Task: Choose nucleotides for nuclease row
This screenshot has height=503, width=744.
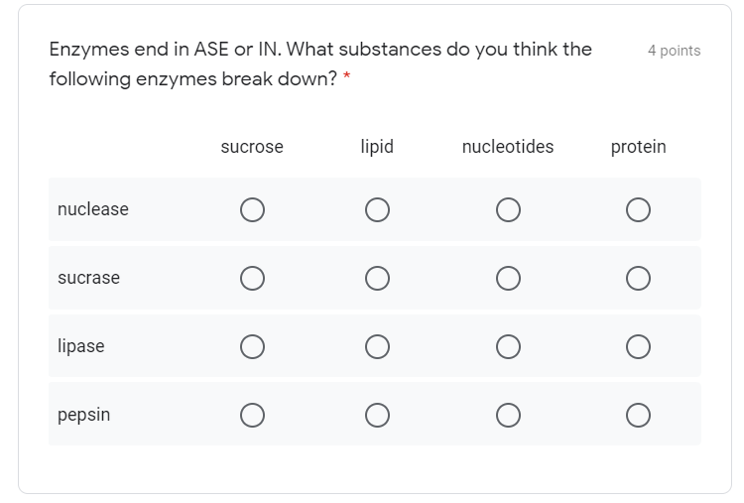Action: click(x=508, y=209)
